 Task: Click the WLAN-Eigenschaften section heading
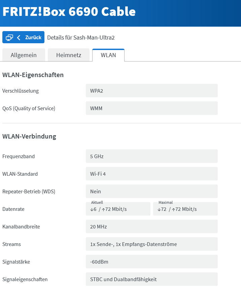click(x=33, y=75)
